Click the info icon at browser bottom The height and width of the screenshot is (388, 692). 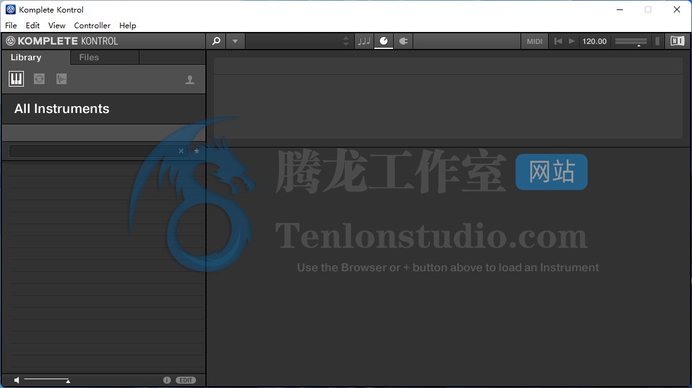[167, 380]
